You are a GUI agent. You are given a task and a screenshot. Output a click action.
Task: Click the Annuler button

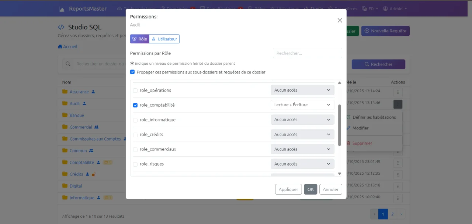(x=331, y=189)
